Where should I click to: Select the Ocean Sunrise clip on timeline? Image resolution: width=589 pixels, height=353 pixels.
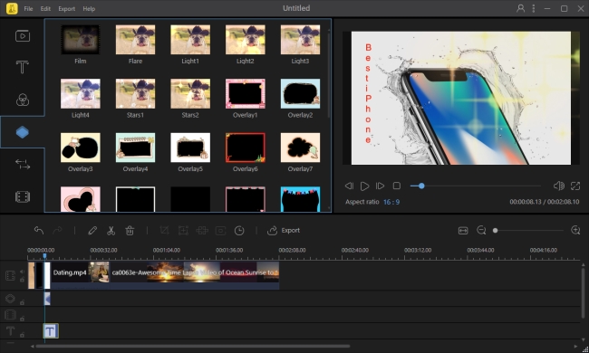click(194, 275)
